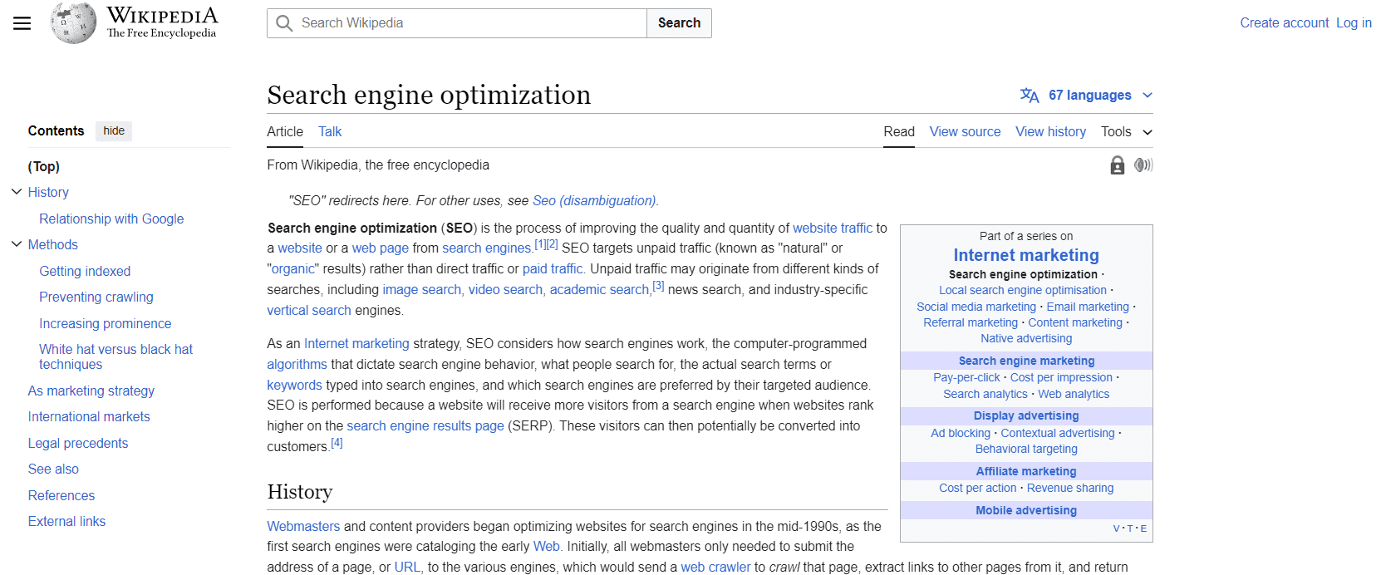This screenshot has width=1381, height=575.
Task: Jump to External links section
Action: click(66, 521)
